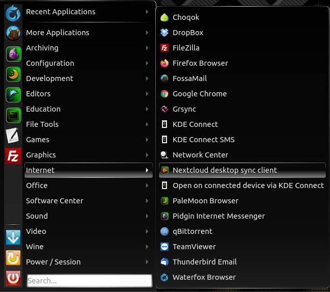Image resolution: width=330 pixels, height=292 pixels.
Task: Click the orange refresh sidebar icon
Action: click(x=13, y=258)
